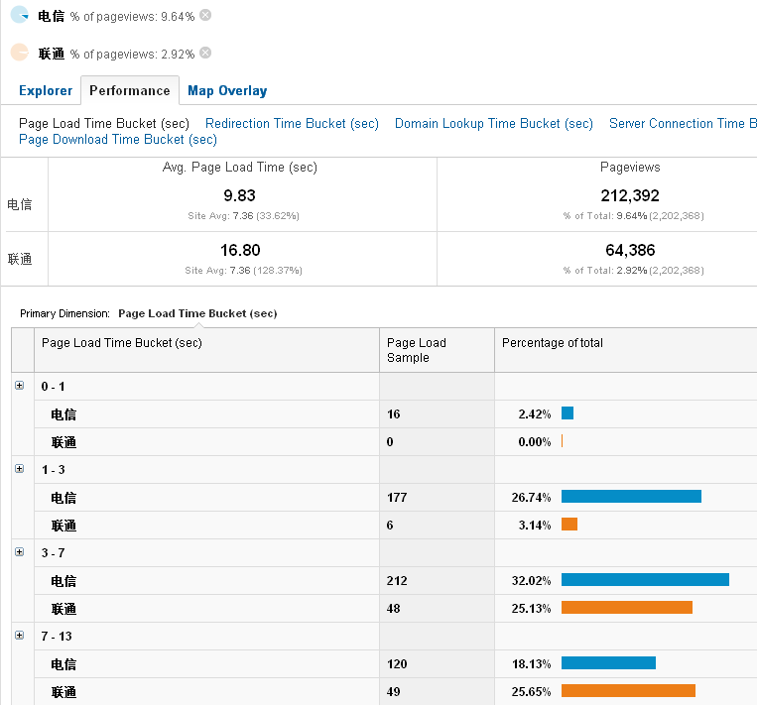Open Server Connection Time Bucket view
This screenshot has width=757, height=705.
click(683, 124)
